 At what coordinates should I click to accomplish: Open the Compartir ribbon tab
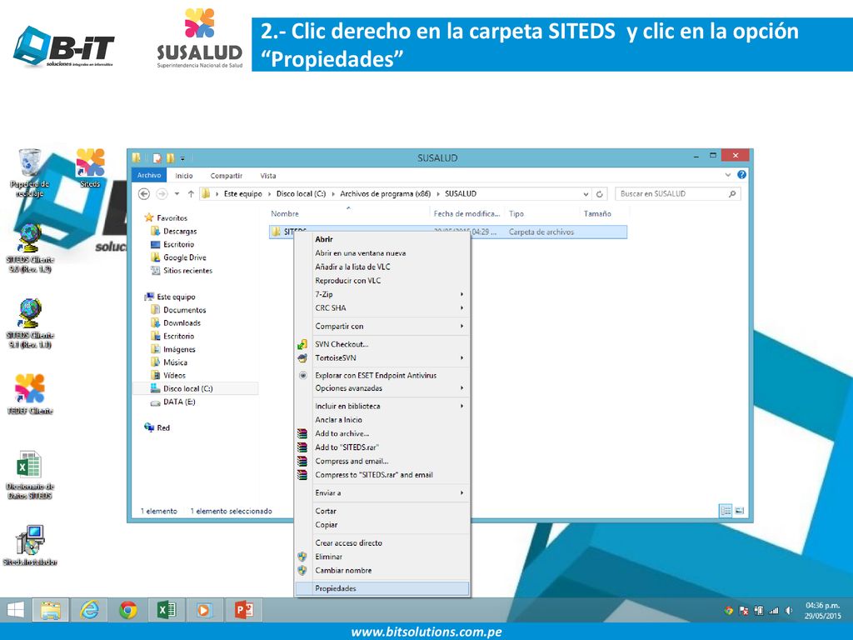coord(227,176)
